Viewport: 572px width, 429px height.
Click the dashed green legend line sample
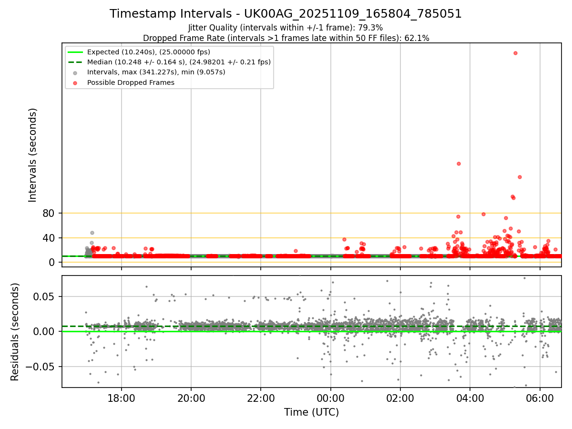click(76, 62)
